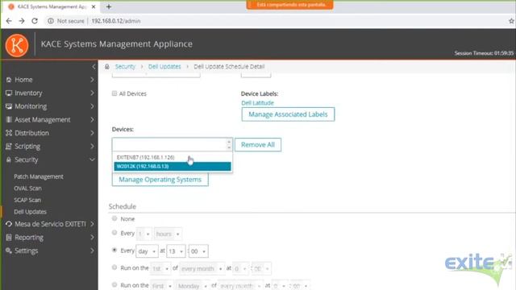Click the Reporting icon in the sidebar
This screenshot has width=516, height=290.
9,238
